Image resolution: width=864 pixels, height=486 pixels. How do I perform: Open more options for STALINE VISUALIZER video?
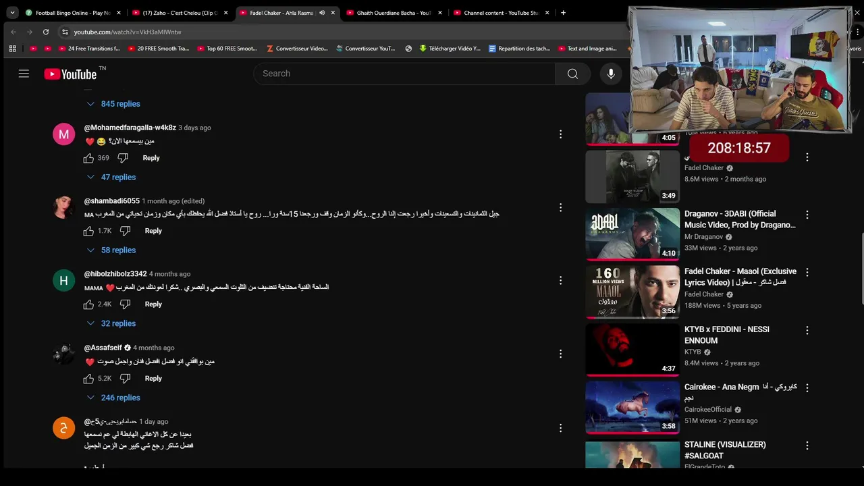point(807,446)
